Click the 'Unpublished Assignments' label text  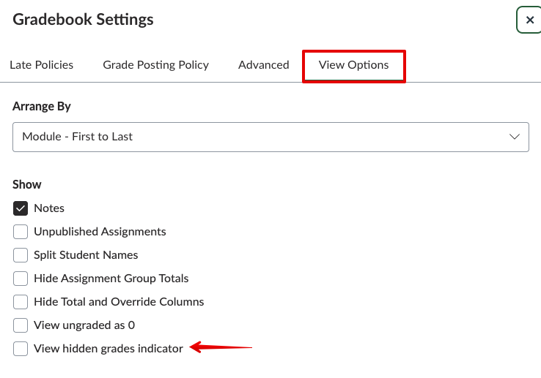pyautogui.click(x=100, y=232)
